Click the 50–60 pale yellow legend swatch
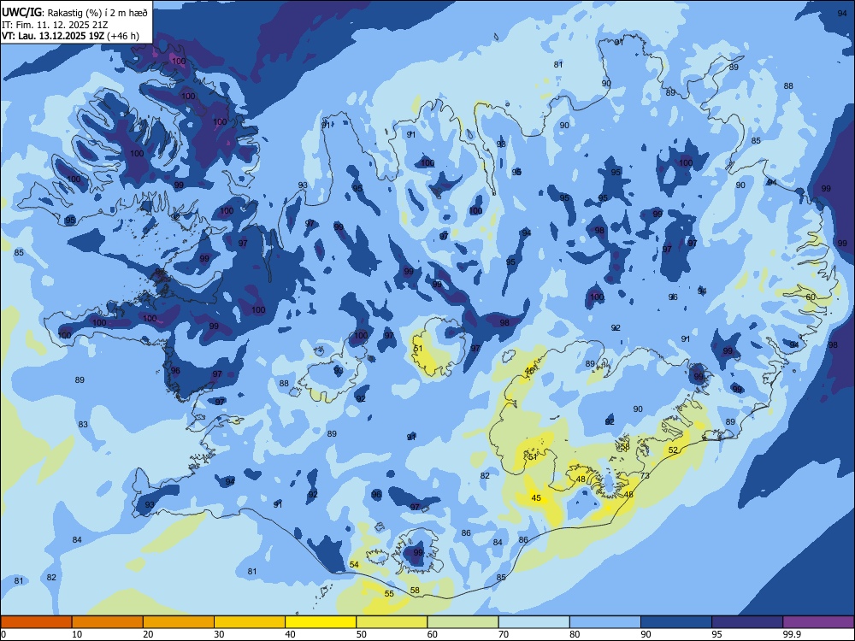 coord(392,622)
